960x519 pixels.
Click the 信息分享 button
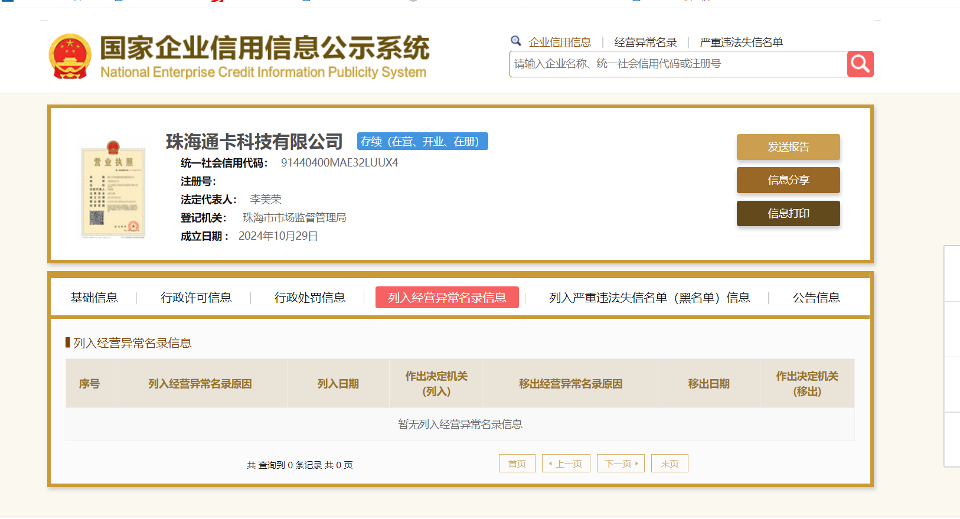(788, 180)
